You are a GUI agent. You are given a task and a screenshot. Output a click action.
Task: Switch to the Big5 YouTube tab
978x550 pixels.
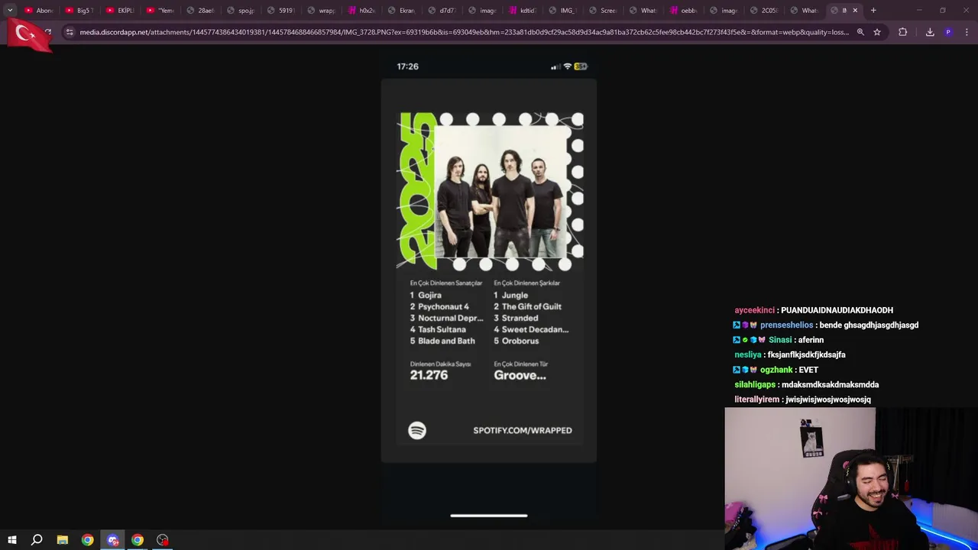tap(79, 10)
